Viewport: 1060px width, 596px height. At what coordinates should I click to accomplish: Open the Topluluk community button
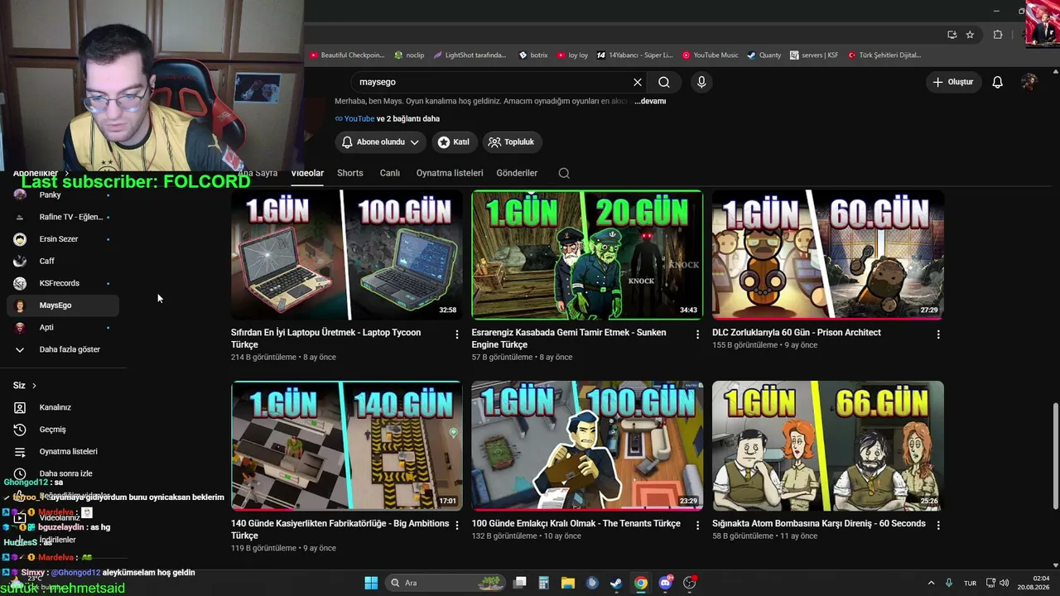click(511, 142)
